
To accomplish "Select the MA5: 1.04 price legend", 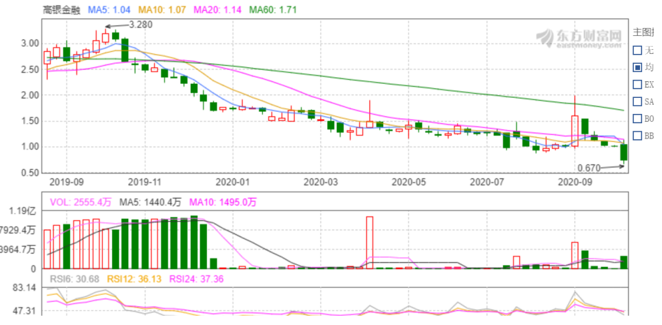I will click(110, 10).
